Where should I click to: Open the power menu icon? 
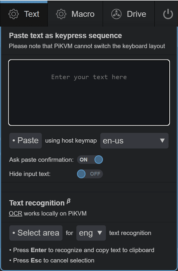click(x=168, y=14)
